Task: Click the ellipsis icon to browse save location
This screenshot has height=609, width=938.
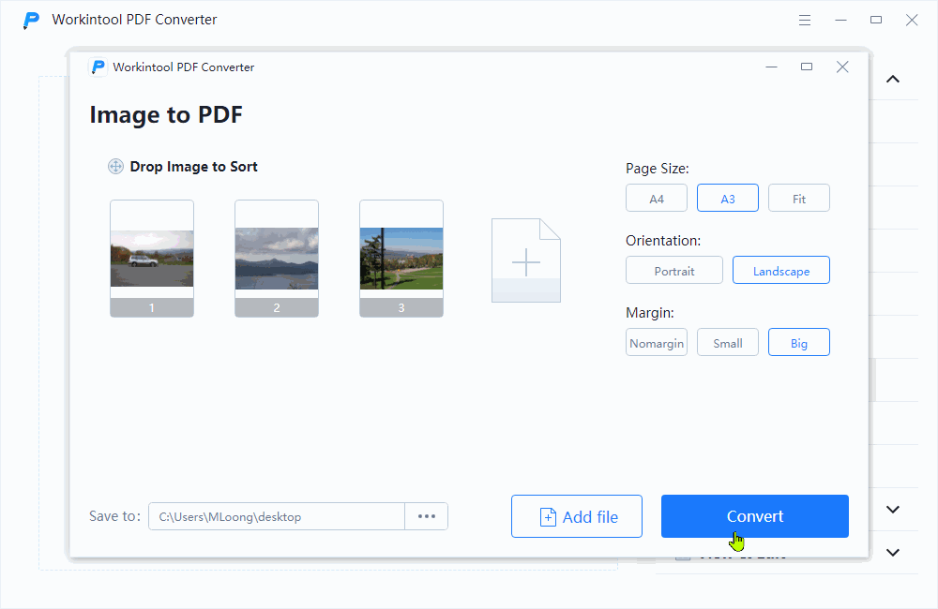Action: tap(427, 515)
